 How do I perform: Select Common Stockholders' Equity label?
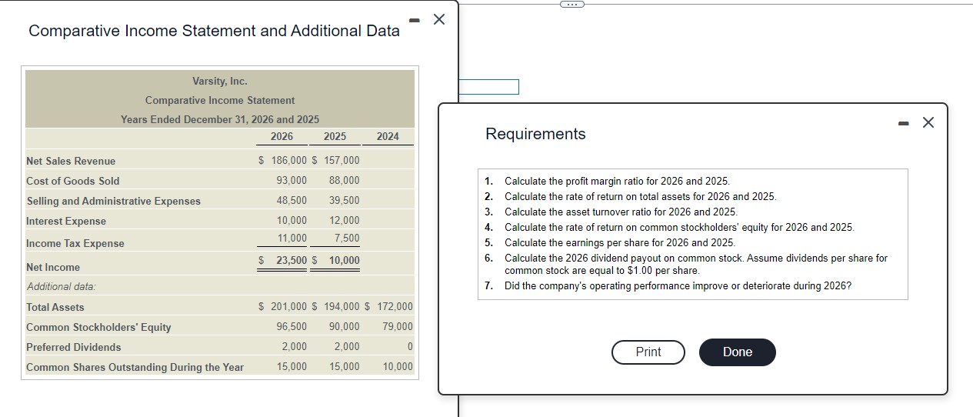(99, 327)
